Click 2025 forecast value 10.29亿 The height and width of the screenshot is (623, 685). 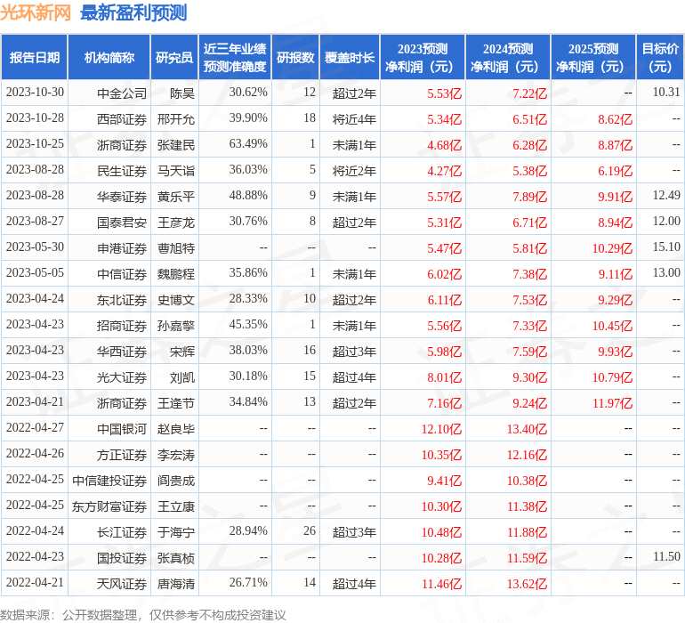tap(612, 248)
